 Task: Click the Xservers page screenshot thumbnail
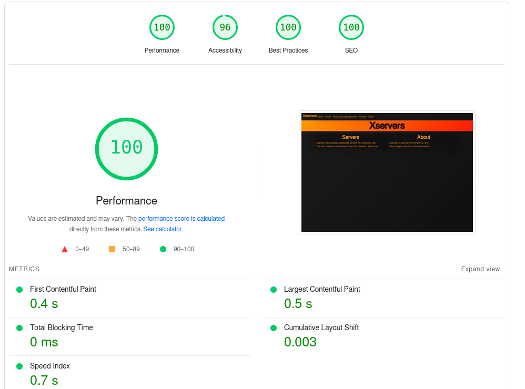(387, 172)
